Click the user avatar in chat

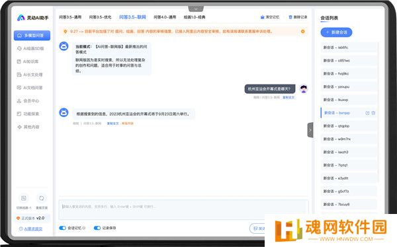pyautogui.click(x=304, y=88)
